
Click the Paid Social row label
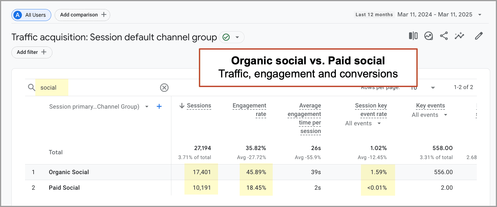point(64,188)
